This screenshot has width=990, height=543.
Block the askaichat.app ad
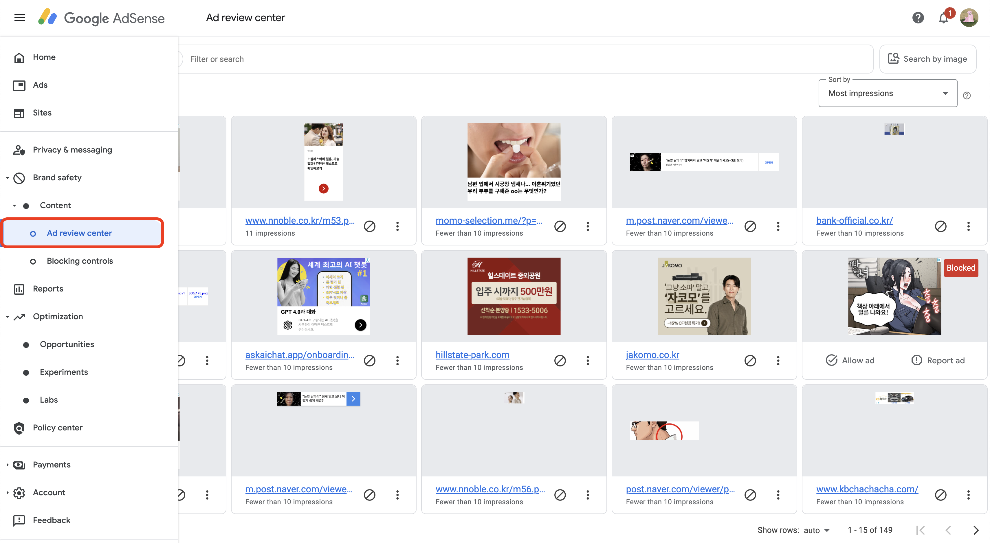pyautogui.click(x=369, y=360)
